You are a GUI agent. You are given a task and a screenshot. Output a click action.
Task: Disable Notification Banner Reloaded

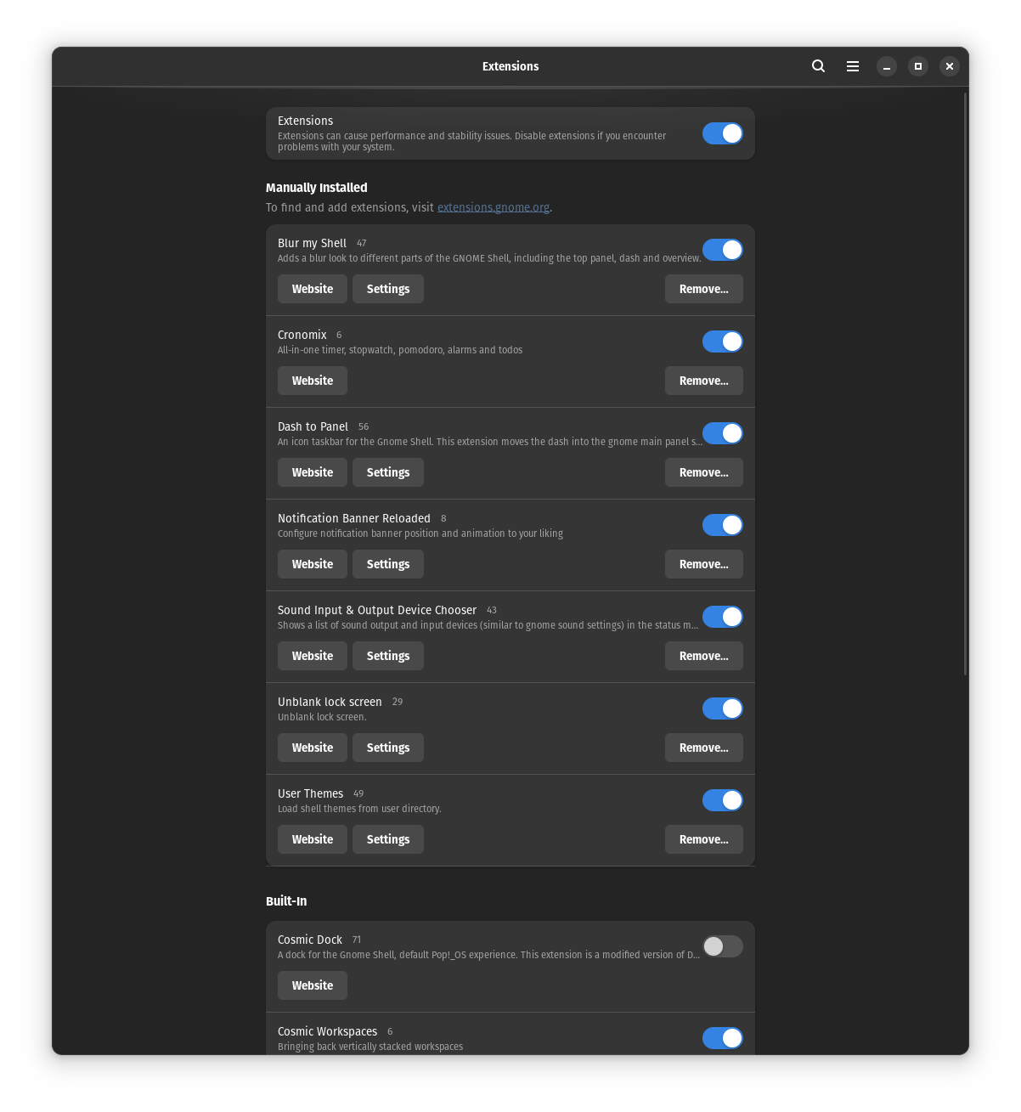pos(722,525)
